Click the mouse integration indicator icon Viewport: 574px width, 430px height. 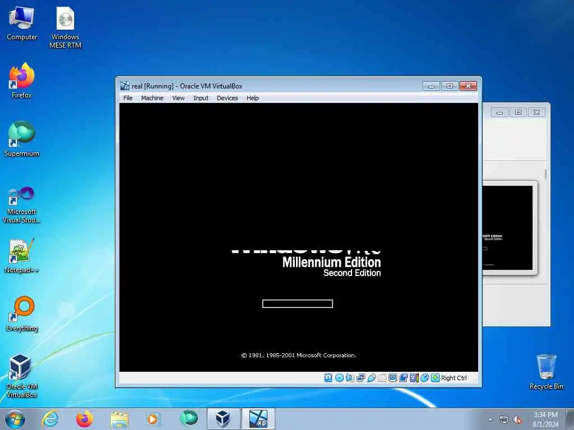pos(425,378)
